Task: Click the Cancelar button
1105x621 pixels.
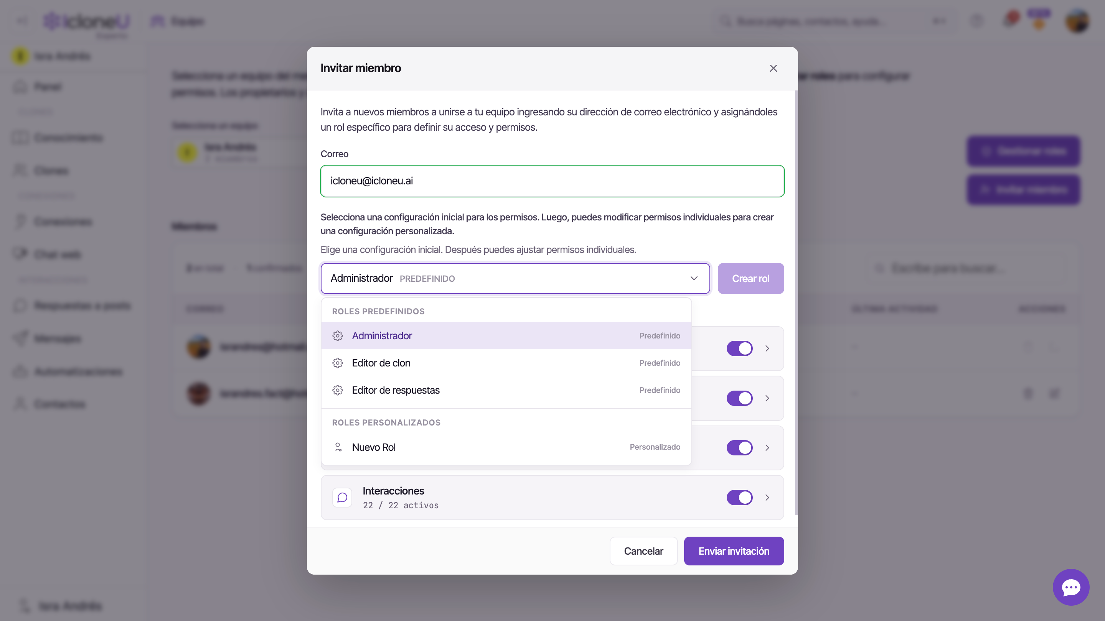Action: point(643,551)
